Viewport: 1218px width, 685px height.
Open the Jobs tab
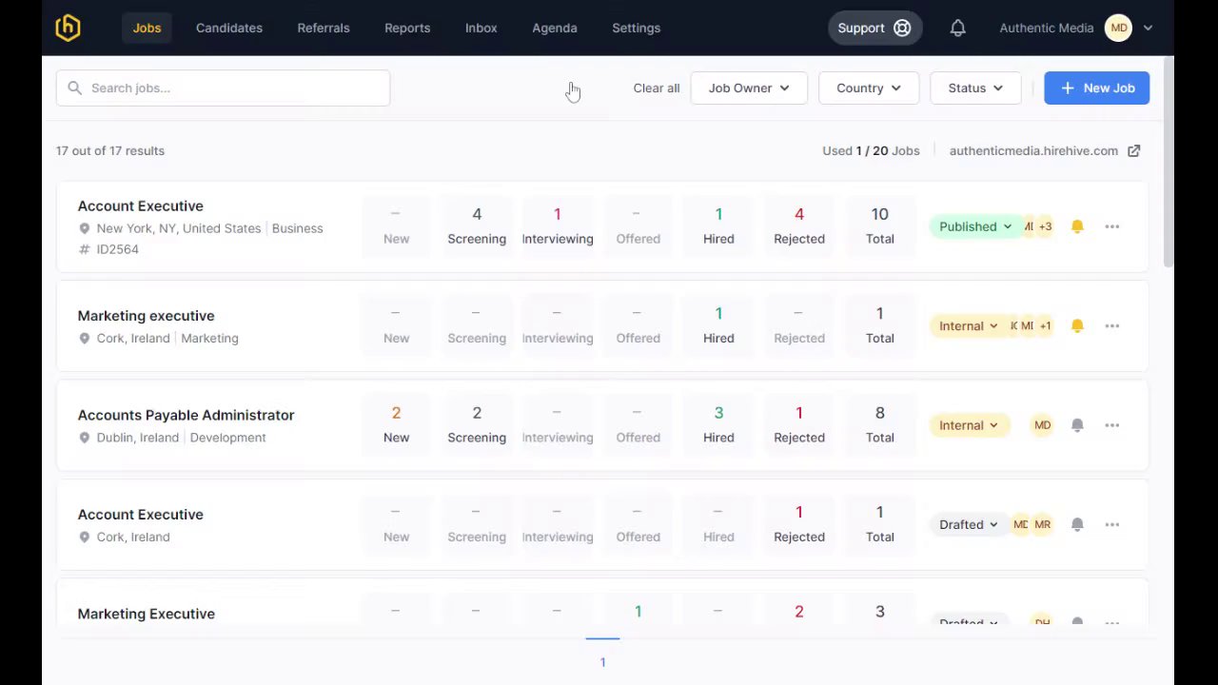click(x=147, y=28)
